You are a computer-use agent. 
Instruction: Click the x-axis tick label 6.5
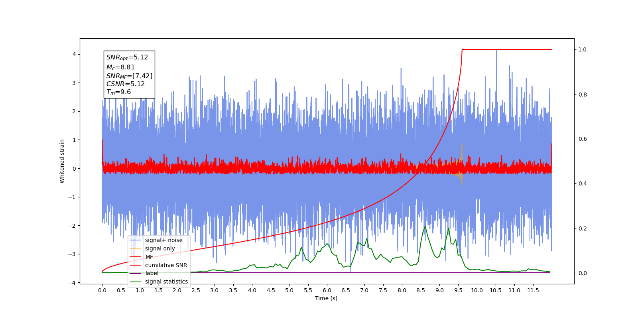[346, 290]
